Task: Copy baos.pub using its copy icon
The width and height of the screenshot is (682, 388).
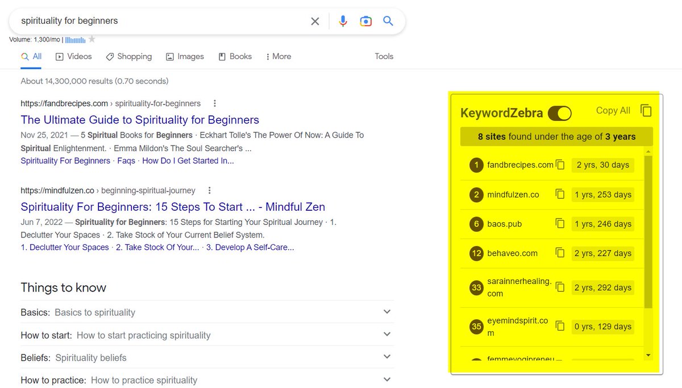Action: click(560, 224)
